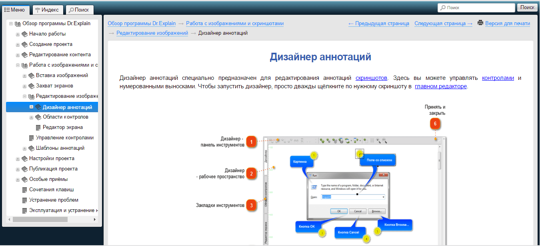Click page icon beside Редактор экрана
Screen dimensions: 540x246
click(38, 127)
